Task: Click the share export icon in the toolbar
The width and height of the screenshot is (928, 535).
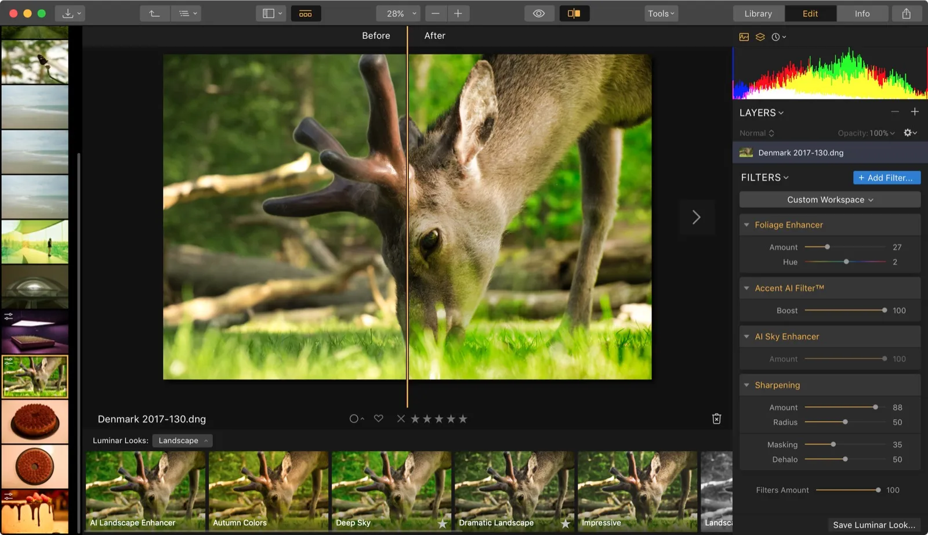Action: tap(906, 13)
